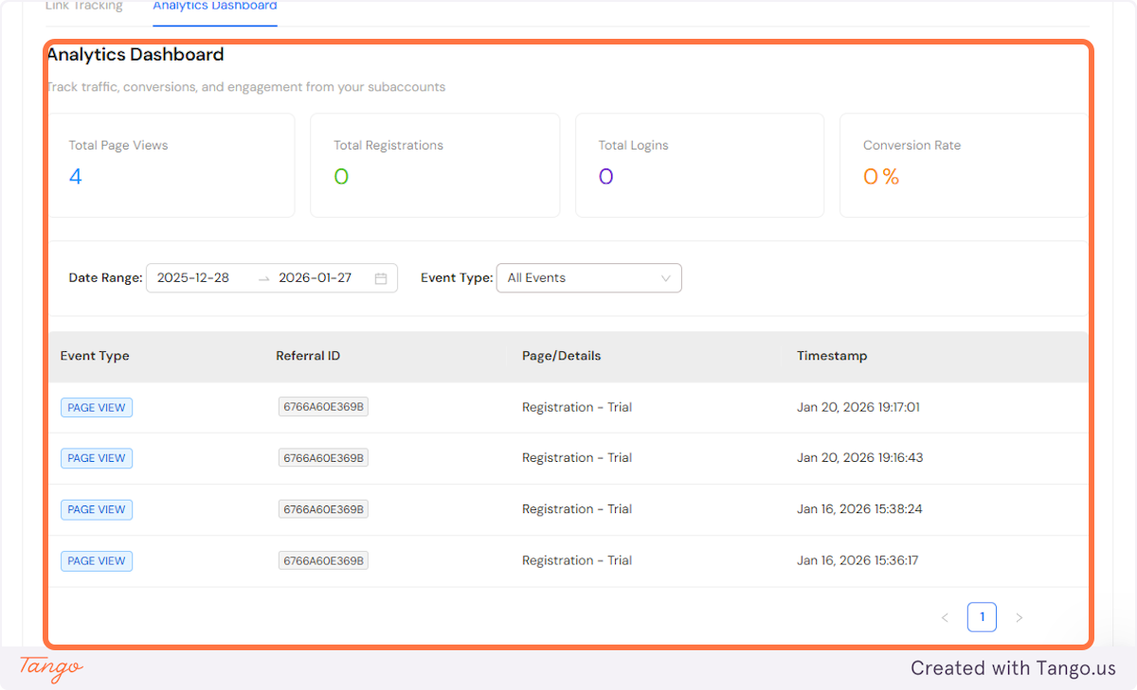Click timestamp Jan 20, 2026 19:17:01
This screenshot has height=690, width=1137.
tap(858, 407)
